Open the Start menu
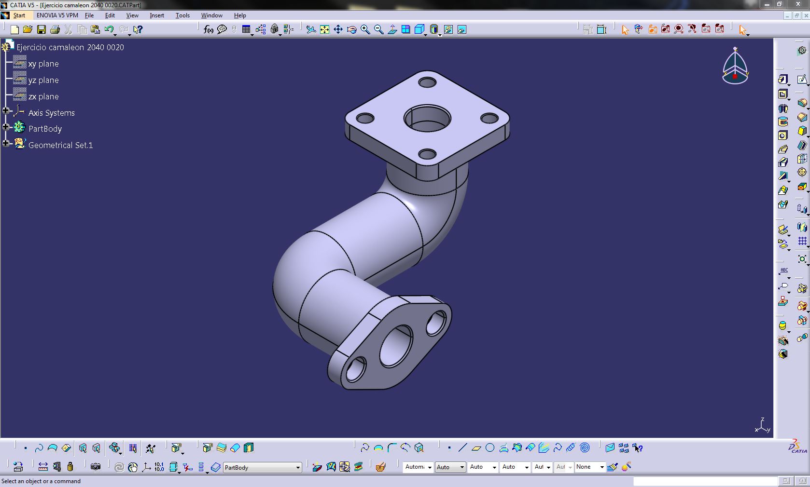810x487 pixels. (19, 15)
